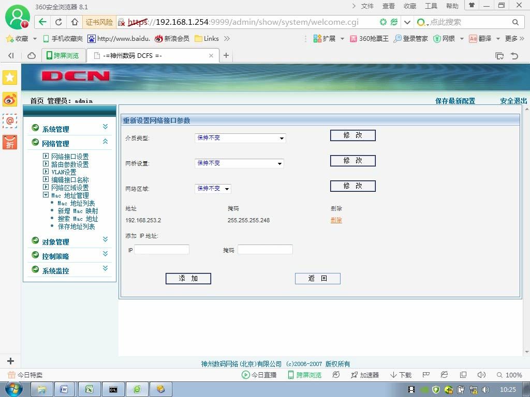Open 网络区域设置 in the tree

click(x=70, y=187)
